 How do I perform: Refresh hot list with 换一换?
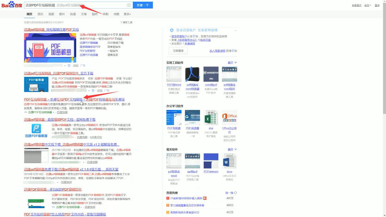pos(231,193)
